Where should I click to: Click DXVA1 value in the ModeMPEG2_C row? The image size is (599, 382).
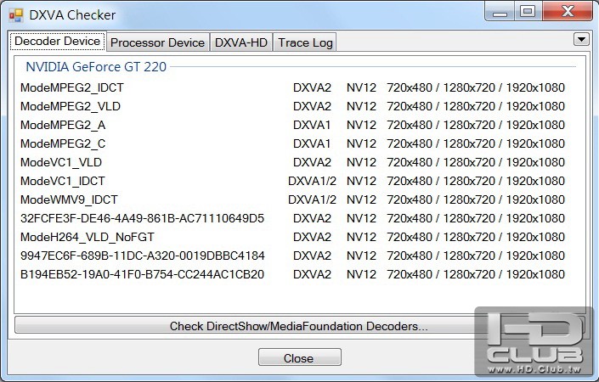click(312, 143)
